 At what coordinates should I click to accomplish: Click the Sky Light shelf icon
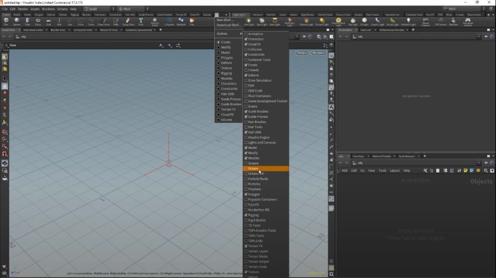(x=353, y=21)
